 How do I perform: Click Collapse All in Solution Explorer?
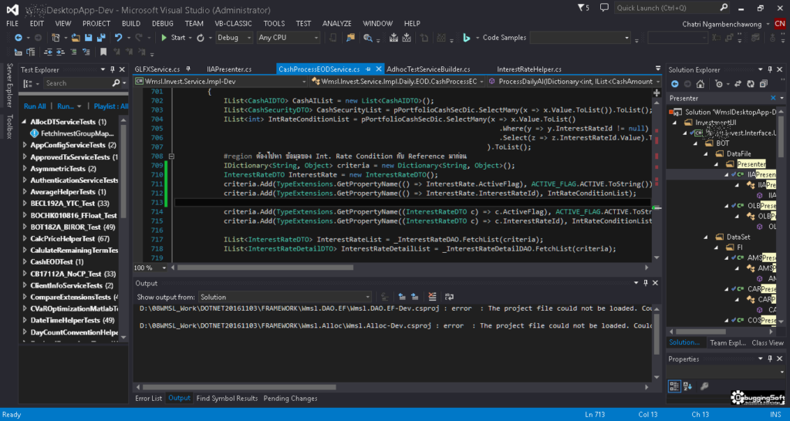[763, 84]
